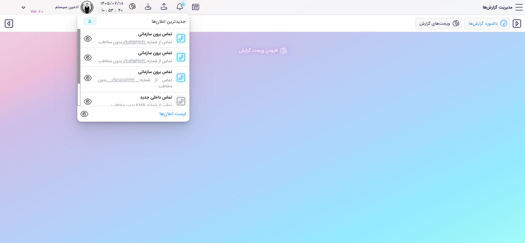Click the مدیریت گزارش‌ها page title

pos(498,7)
